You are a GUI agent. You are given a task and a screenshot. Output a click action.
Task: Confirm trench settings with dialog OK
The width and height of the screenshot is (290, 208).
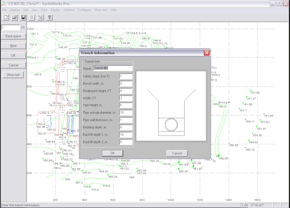pyautogui.click(x=113, y=153)
